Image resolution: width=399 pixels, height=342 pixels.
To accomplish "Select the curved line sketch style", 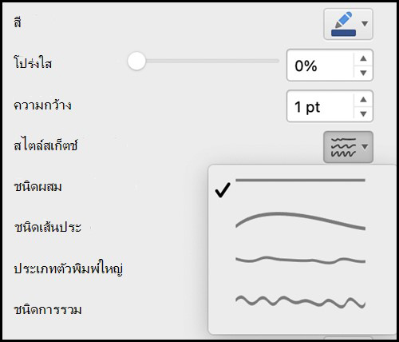I will coord(300,221).
